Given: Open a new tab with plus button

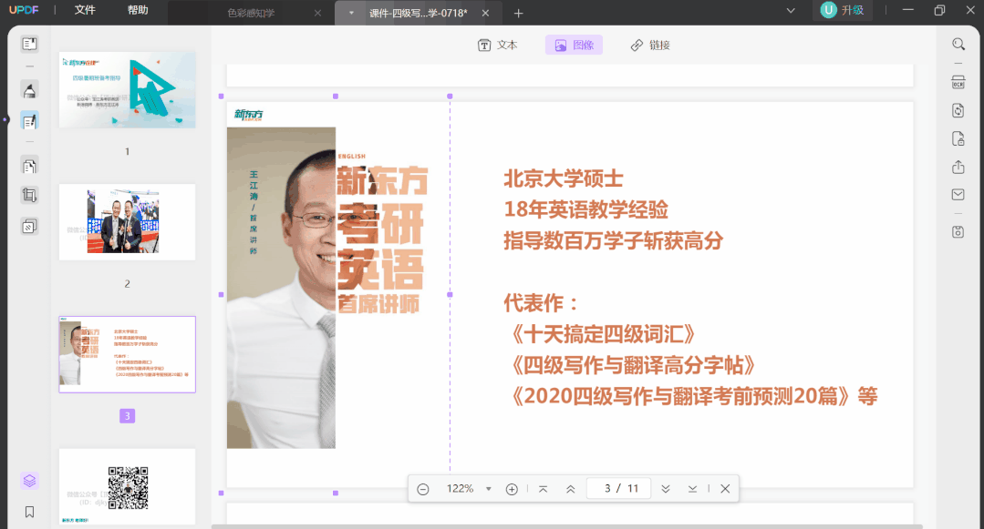Looking at the screenshot, I should point(518,13).
